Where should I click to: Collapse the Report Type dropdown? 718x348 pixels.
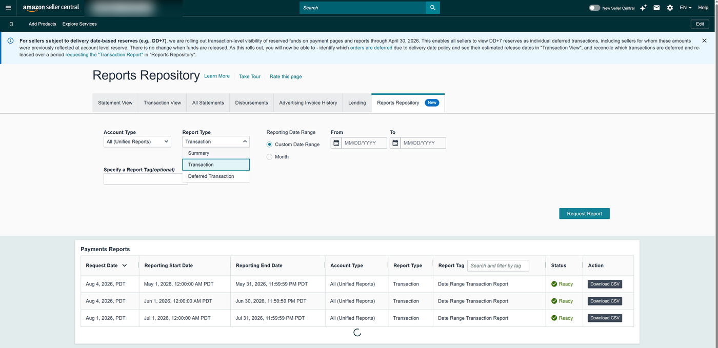(216, 141)
